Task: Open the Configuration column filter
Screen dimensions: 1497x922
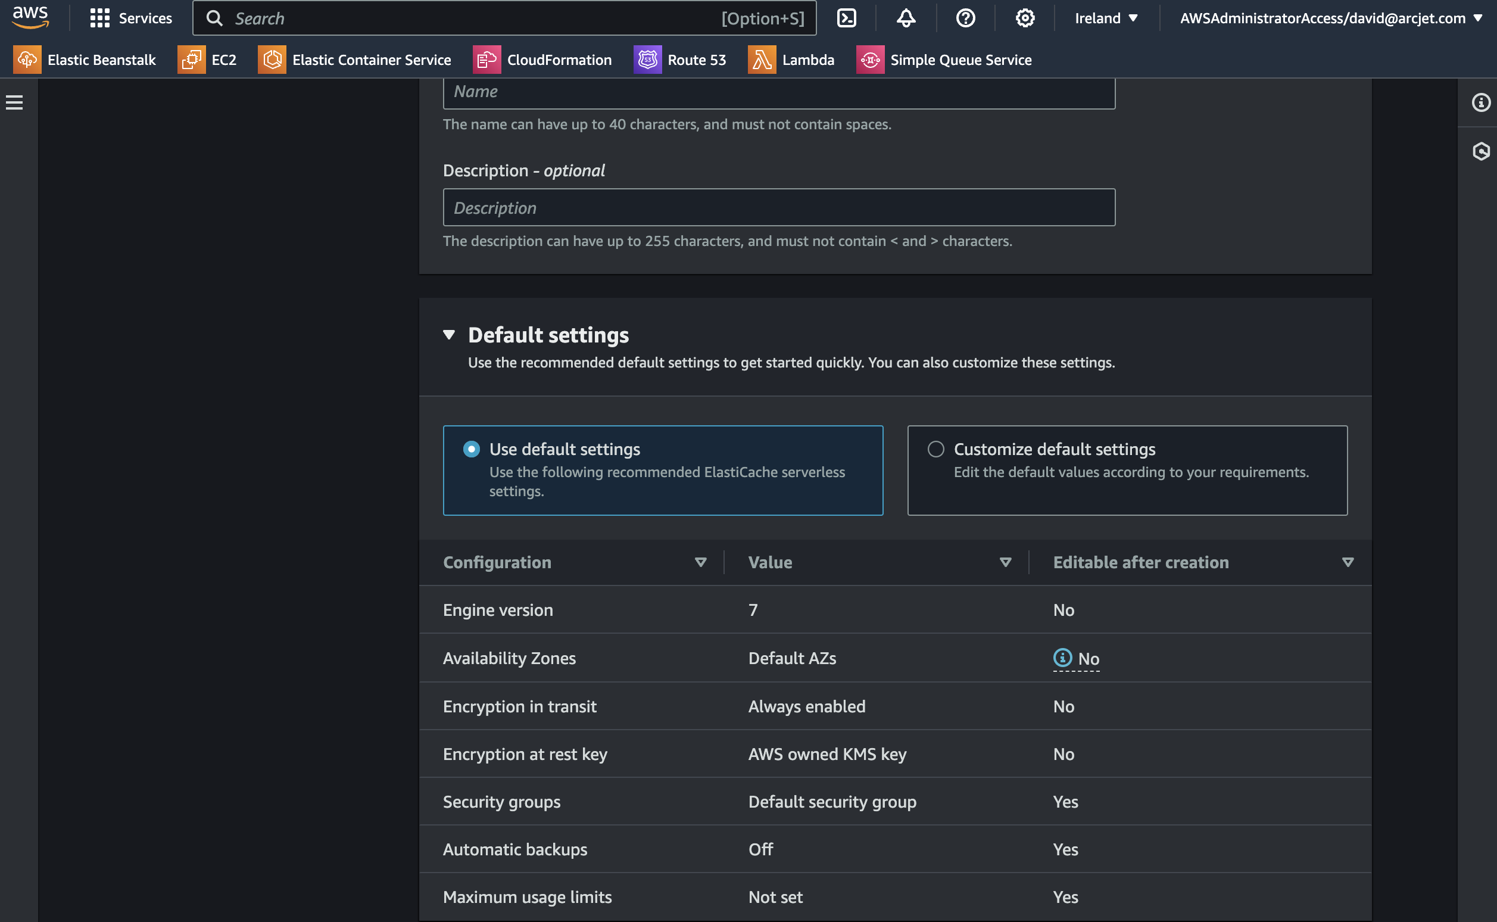Action: tap(700, 562)
